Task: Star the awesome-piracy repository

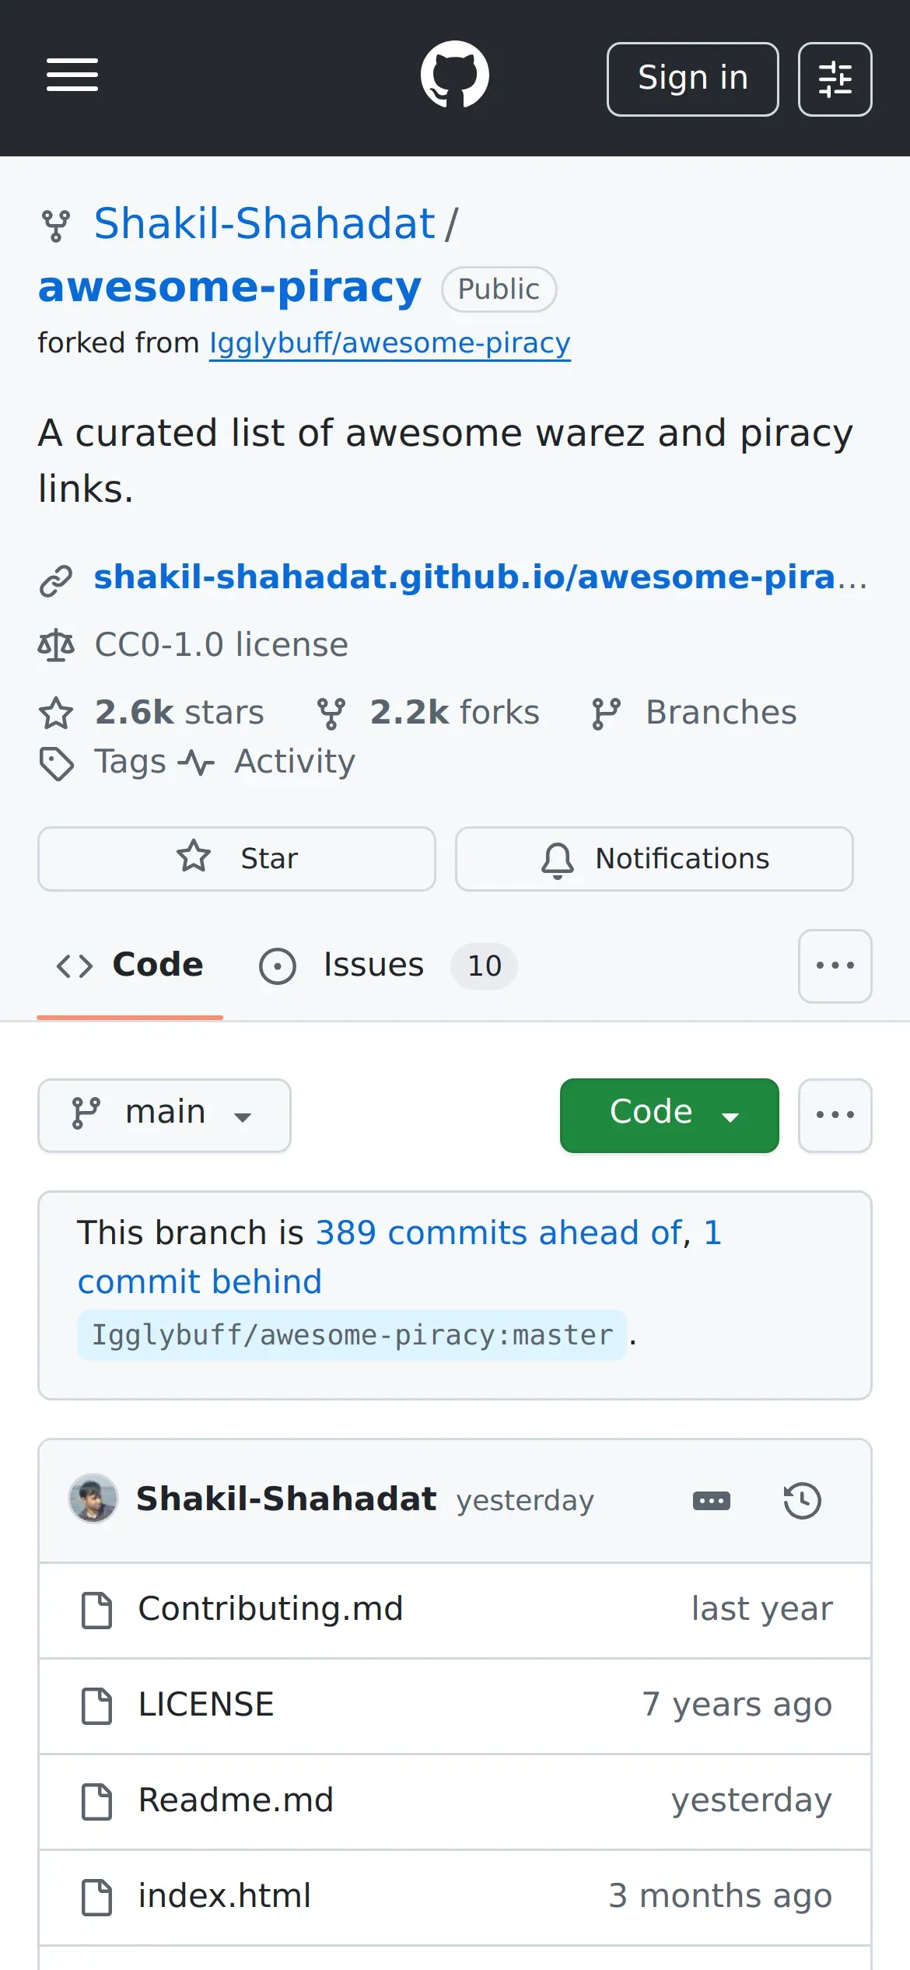Action: point(236,859)
